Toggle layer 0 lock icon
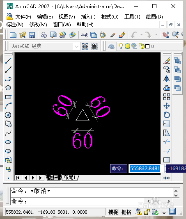This screenshot has height=219, width=186. point(142,46)
